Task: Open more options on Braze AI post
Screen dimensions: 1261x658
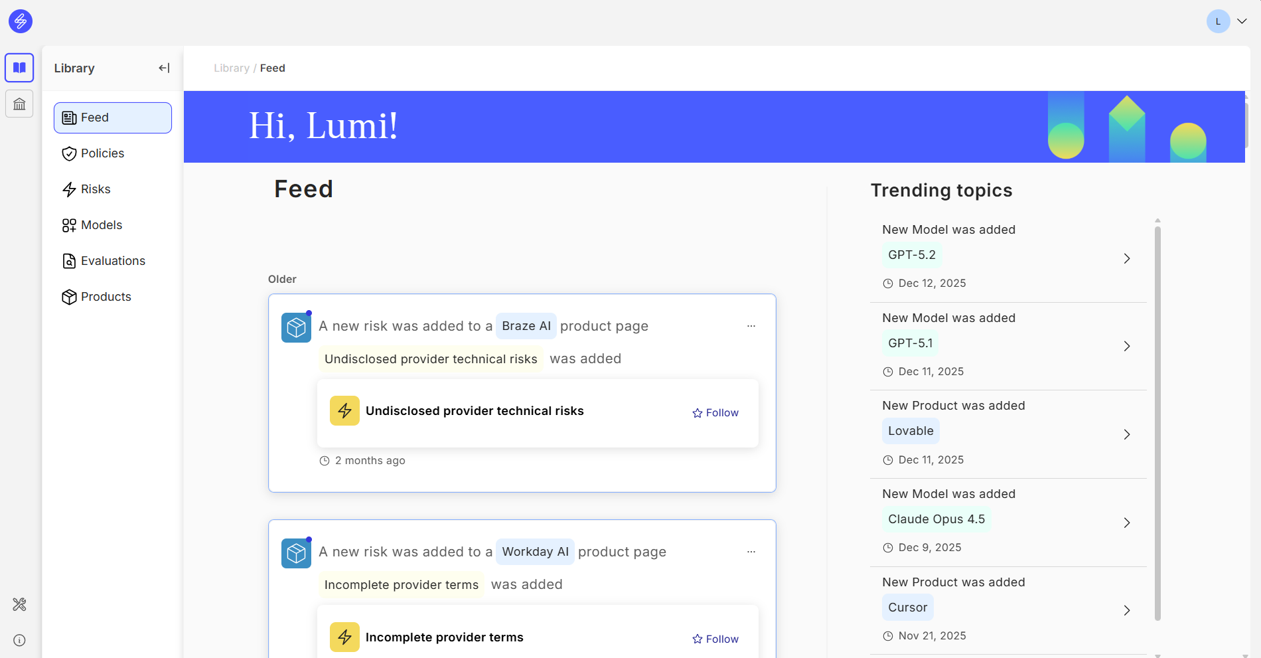Action: 751,326
